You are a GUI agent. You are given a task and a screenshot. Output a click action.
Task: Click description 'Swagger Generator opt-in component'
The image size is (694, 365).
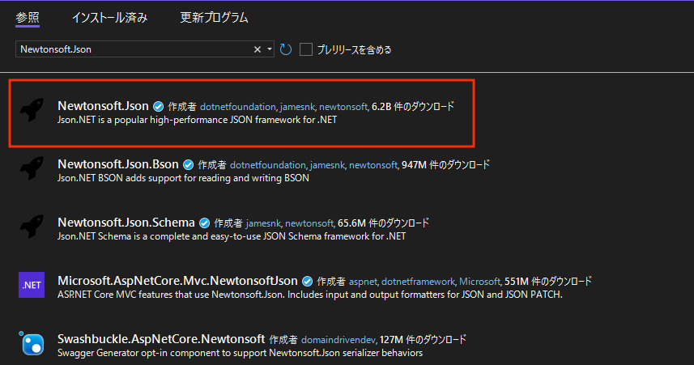[x=241, y=353]
